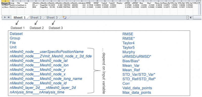Open the Sheet 3 tab
This screenshot has height=97, width=202.
click(52, 18)
